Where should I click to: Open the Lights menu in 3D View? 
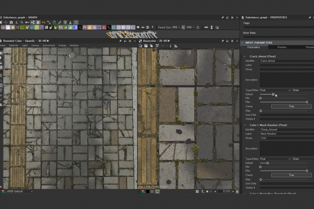pyautogui.click(x=25, y=45)
